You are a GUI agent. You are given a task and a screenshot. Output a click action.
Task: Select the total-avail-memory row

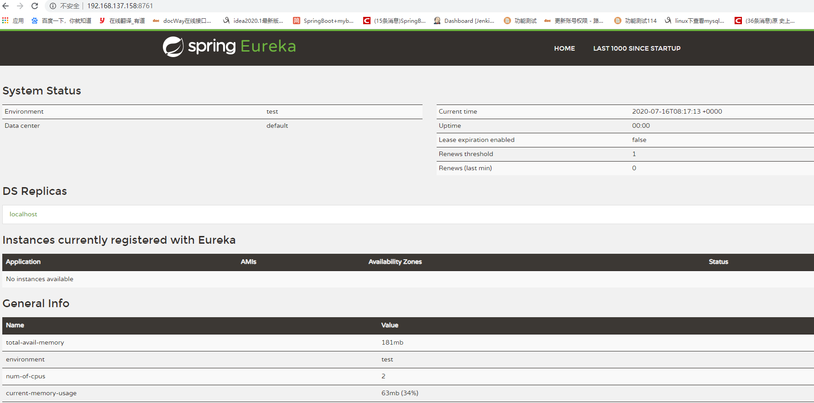408,343
